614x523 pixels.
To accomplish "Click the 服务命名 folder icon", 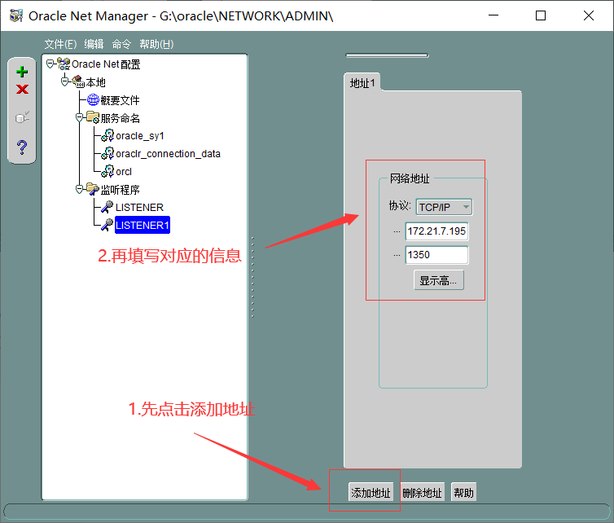I will (93, 117).
